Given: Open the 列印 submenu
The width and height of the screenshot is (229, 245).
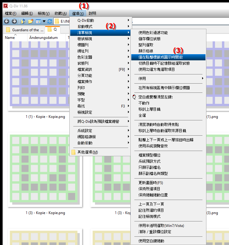Looking at the screenshot, I should click(100, 88).
